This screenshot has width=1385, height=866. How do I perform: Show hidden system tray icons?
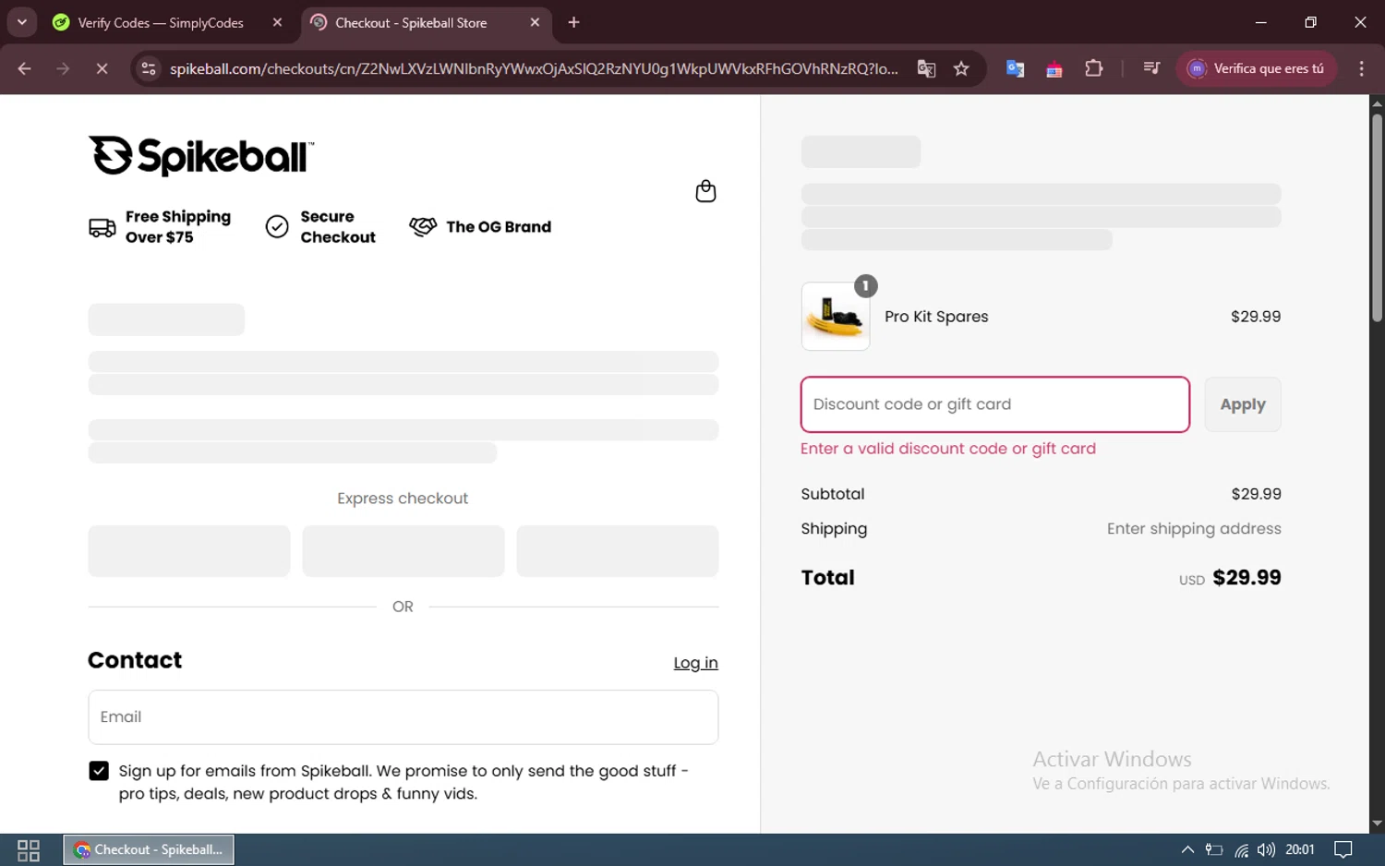click(x=1187, y=849)
